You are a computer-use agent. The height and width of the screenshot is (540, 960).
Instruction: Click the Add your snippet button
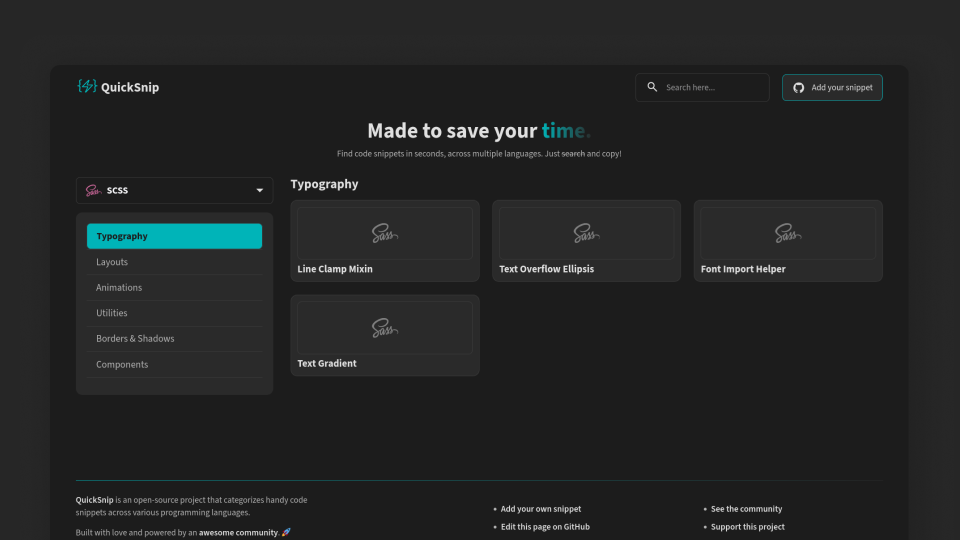832,87
